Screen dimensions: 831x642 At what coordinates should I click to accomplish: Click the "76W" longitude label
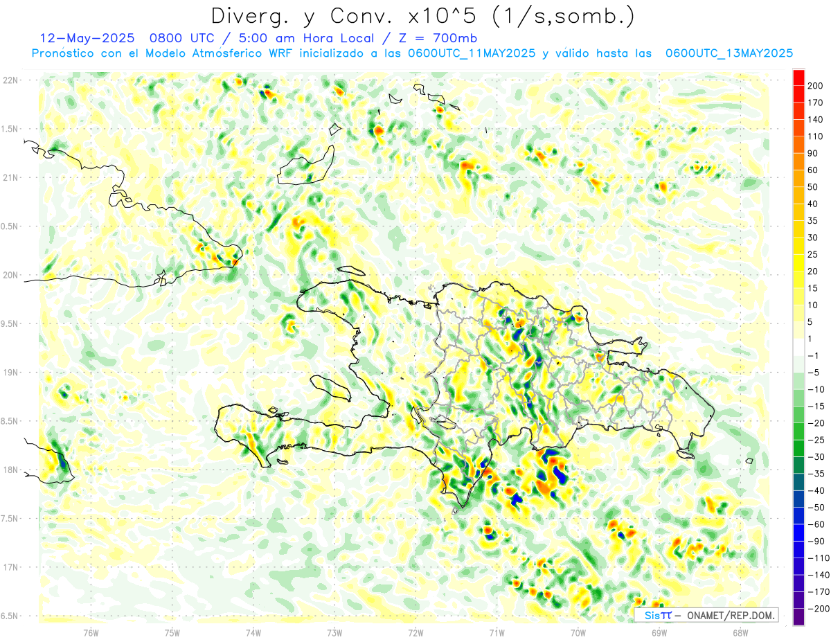tap(91, 632)
